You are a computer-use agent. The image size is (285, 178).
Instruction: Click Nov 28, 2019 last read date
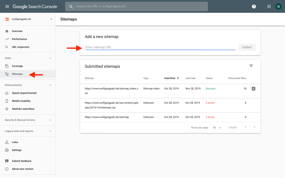[x=193, y=89]
